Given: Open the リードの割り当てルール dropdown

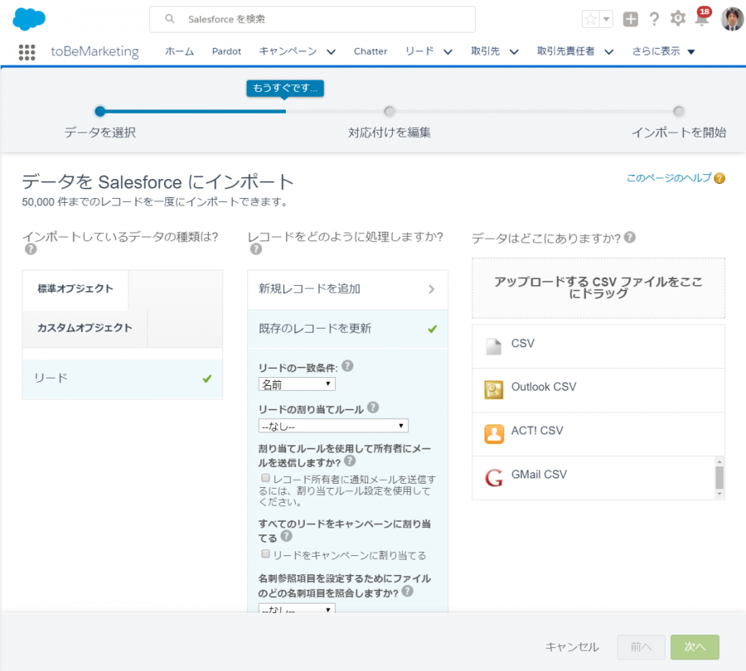Looking at the screenshot, I should [x=333, y=426].
